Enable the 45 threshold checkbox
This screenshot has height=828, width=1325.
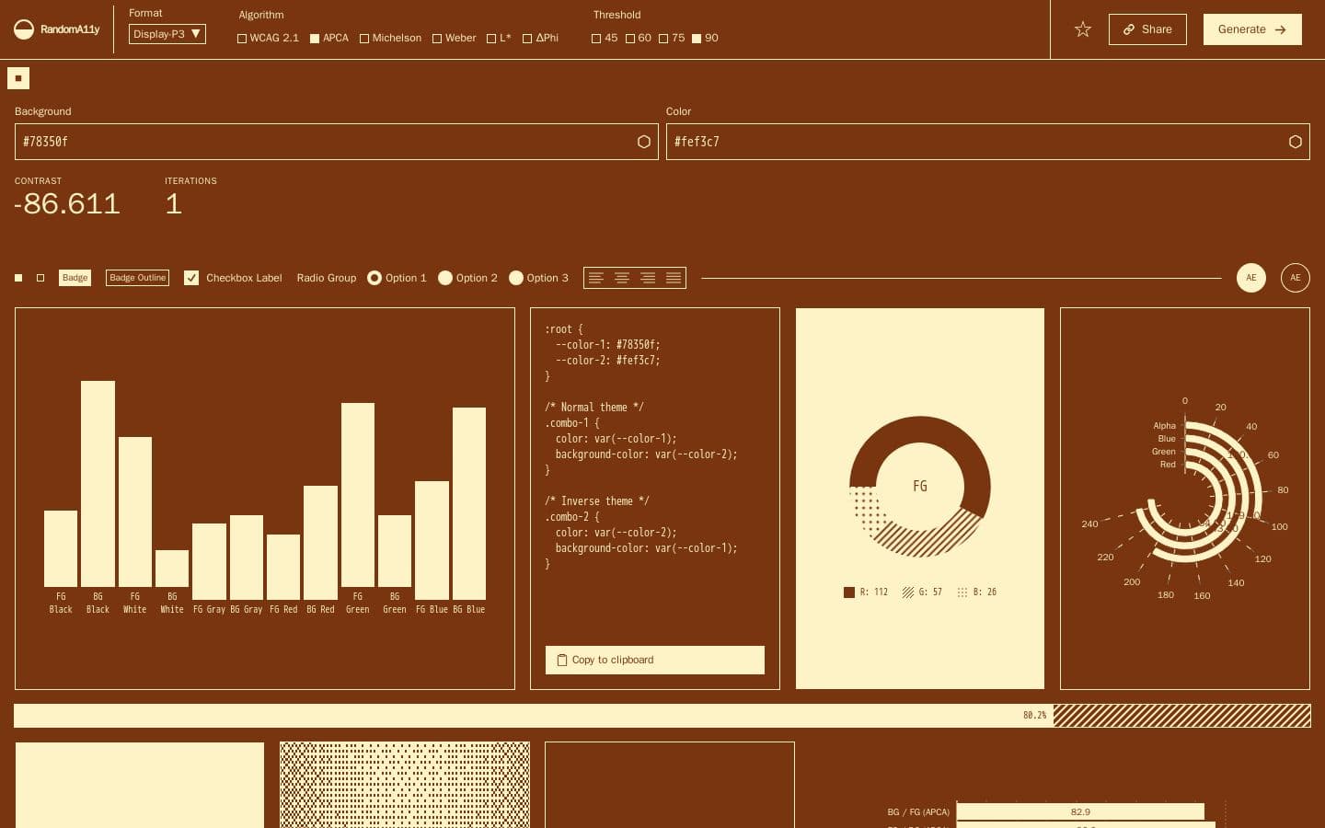pos(596,38)
